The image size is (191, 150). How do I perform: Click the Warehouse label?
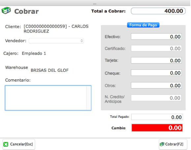pyautogui.click(x=16, y=67)
